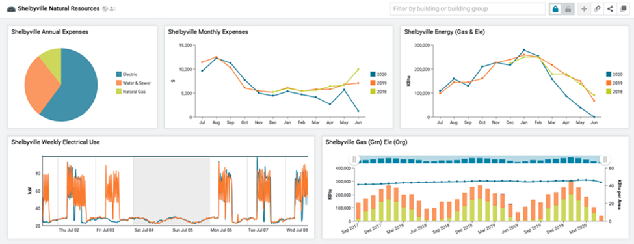Click the plus icon to add widget

tap(584, 9)
